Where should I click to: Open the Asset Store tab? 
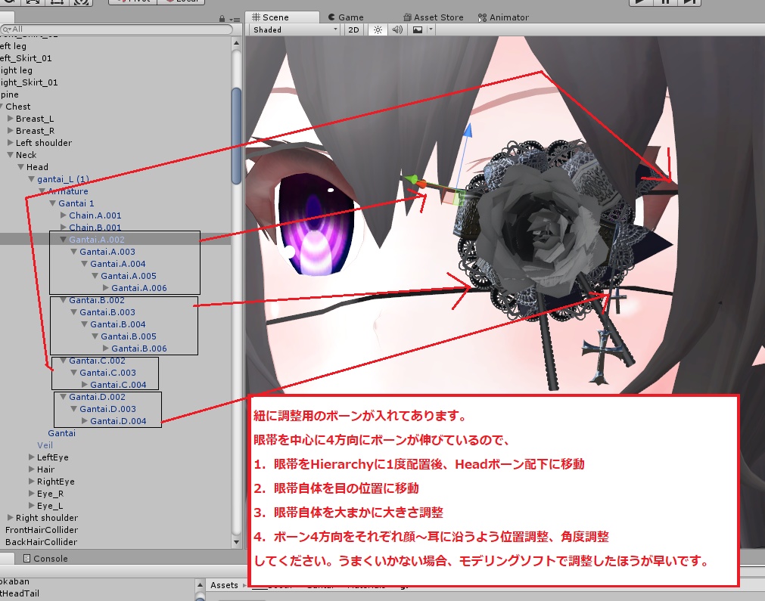tap(434, 17)
